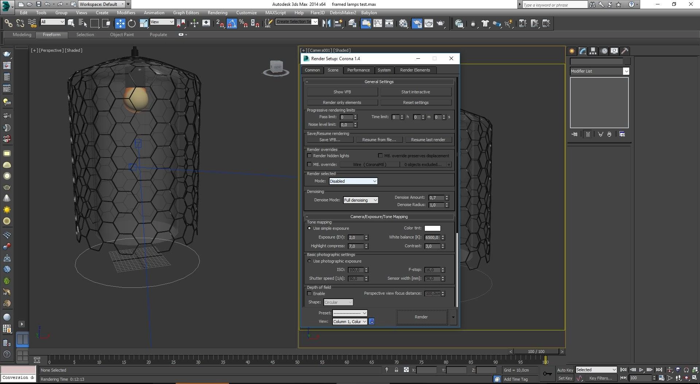Click the Pin Stack icon
Viewport: 700px width, 384px height.
click(x=575, y=134)
